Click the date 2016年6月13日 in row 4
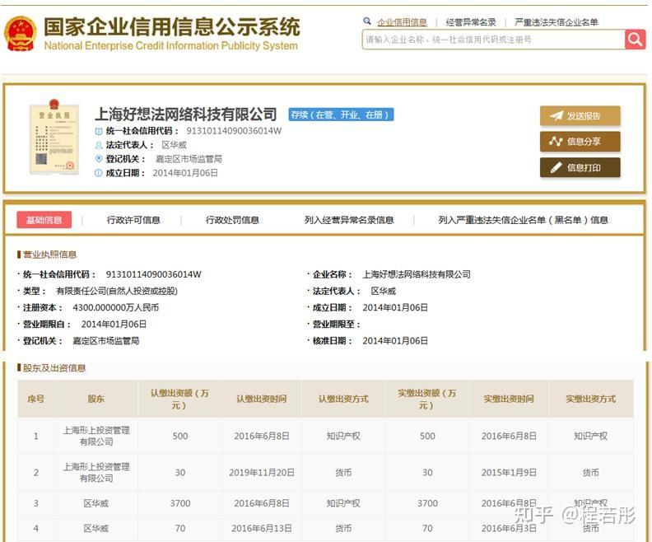This screenshot has height=542, width=652. [x=262, y=528]
